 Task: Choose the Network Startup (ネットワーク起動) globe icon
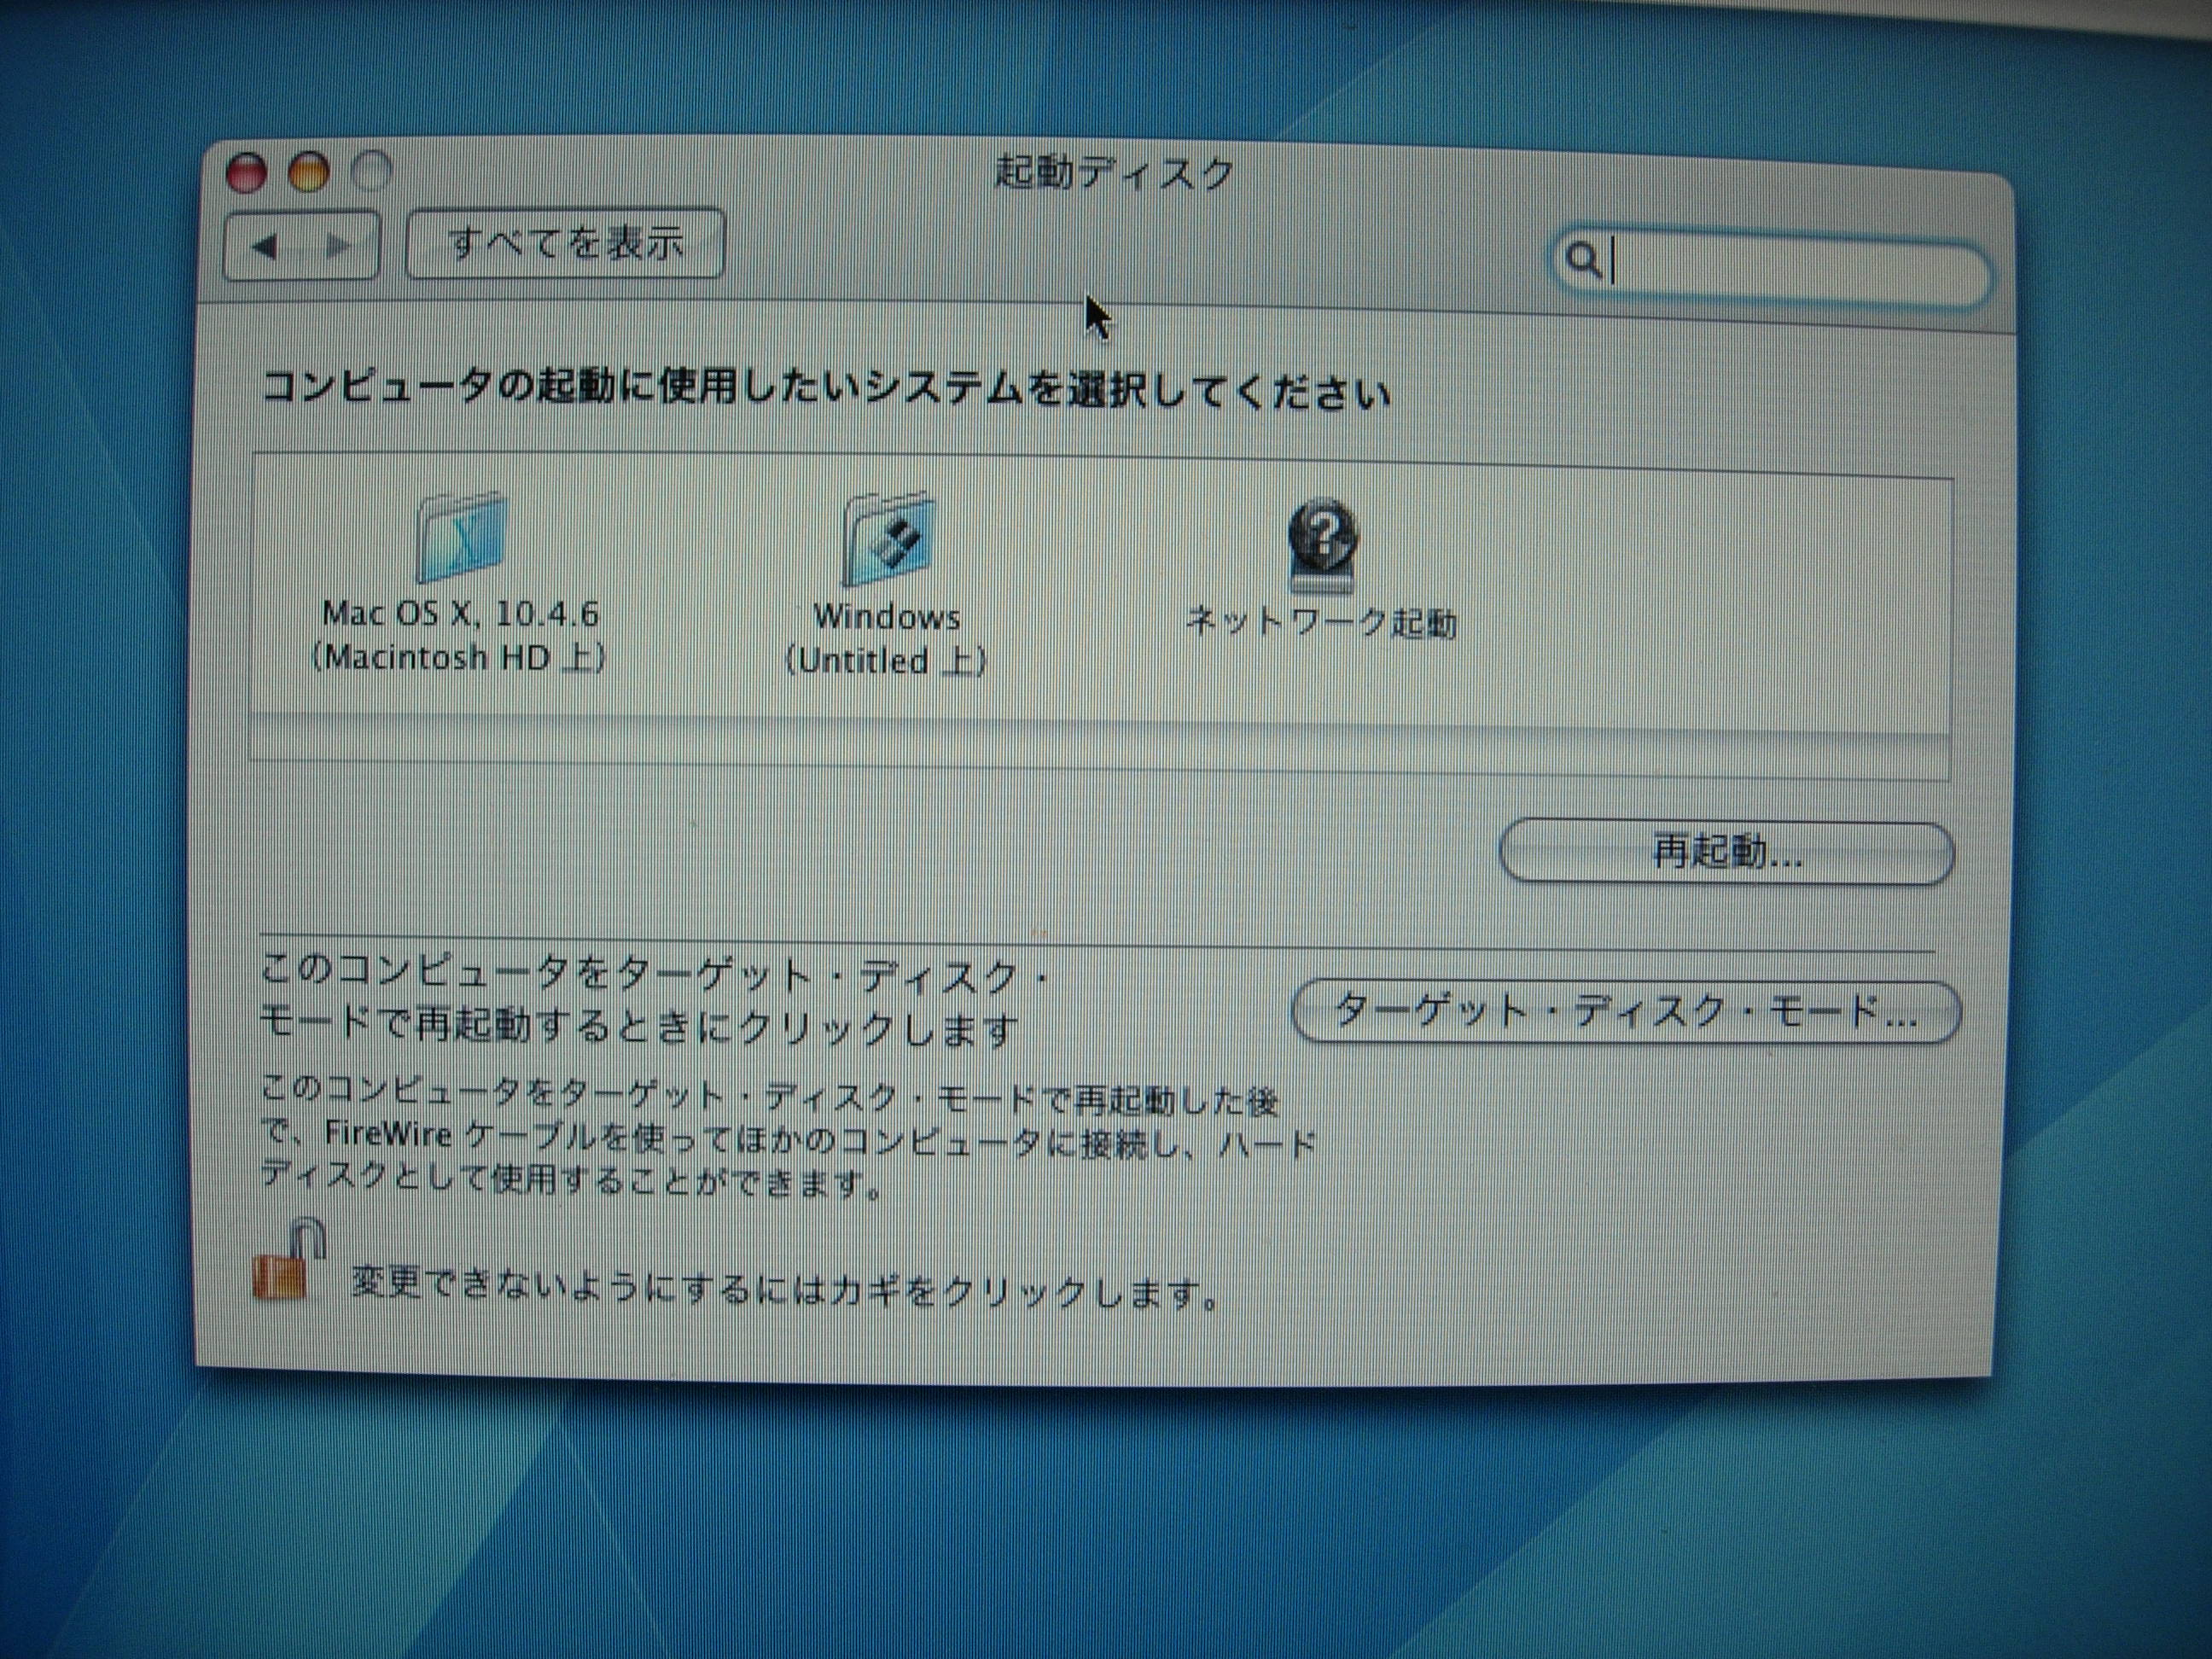1322,546
